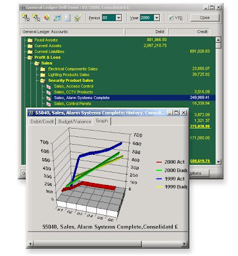
Task: Open the Year dropdown arrow
Action: [x=157, y=18]
